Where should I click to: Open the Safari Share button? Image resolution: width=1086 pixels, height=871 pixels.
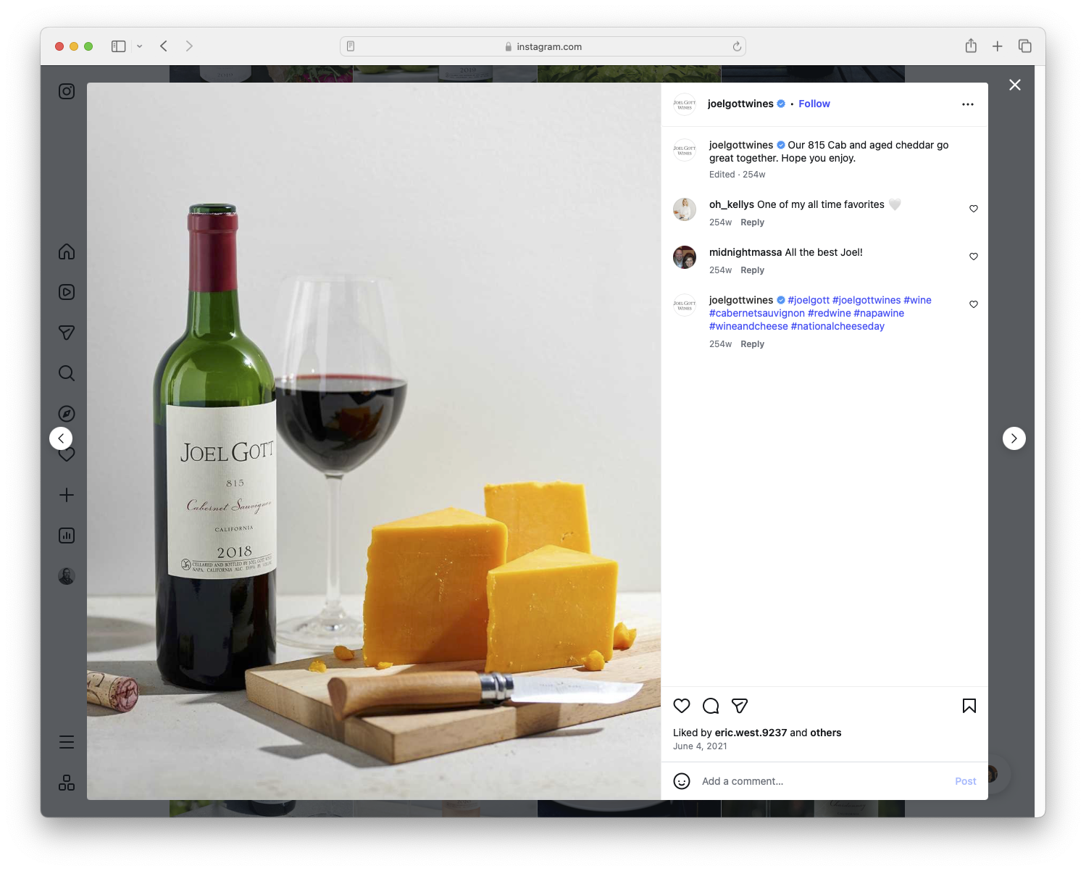click(x=971, y=46)
